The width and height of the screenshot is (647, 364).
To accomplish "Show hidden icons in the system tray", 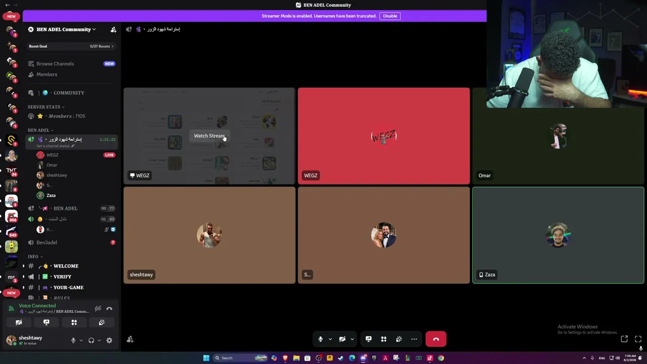I will [x=584, y=358].
